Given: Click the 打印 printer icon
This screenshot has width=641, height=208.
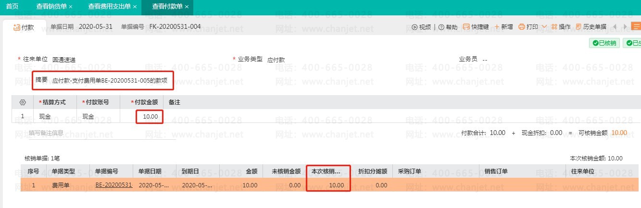Looking at the screenshot, I should [521, 27].
